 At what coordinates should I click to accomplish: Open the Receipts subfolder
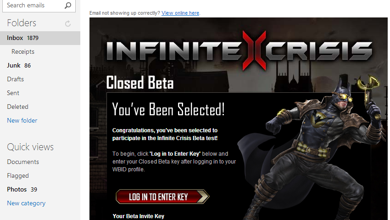(x=23, y=51)
